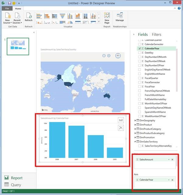Check the DayNumberOfMonth field
183x195 pixels.
[140, 57]
